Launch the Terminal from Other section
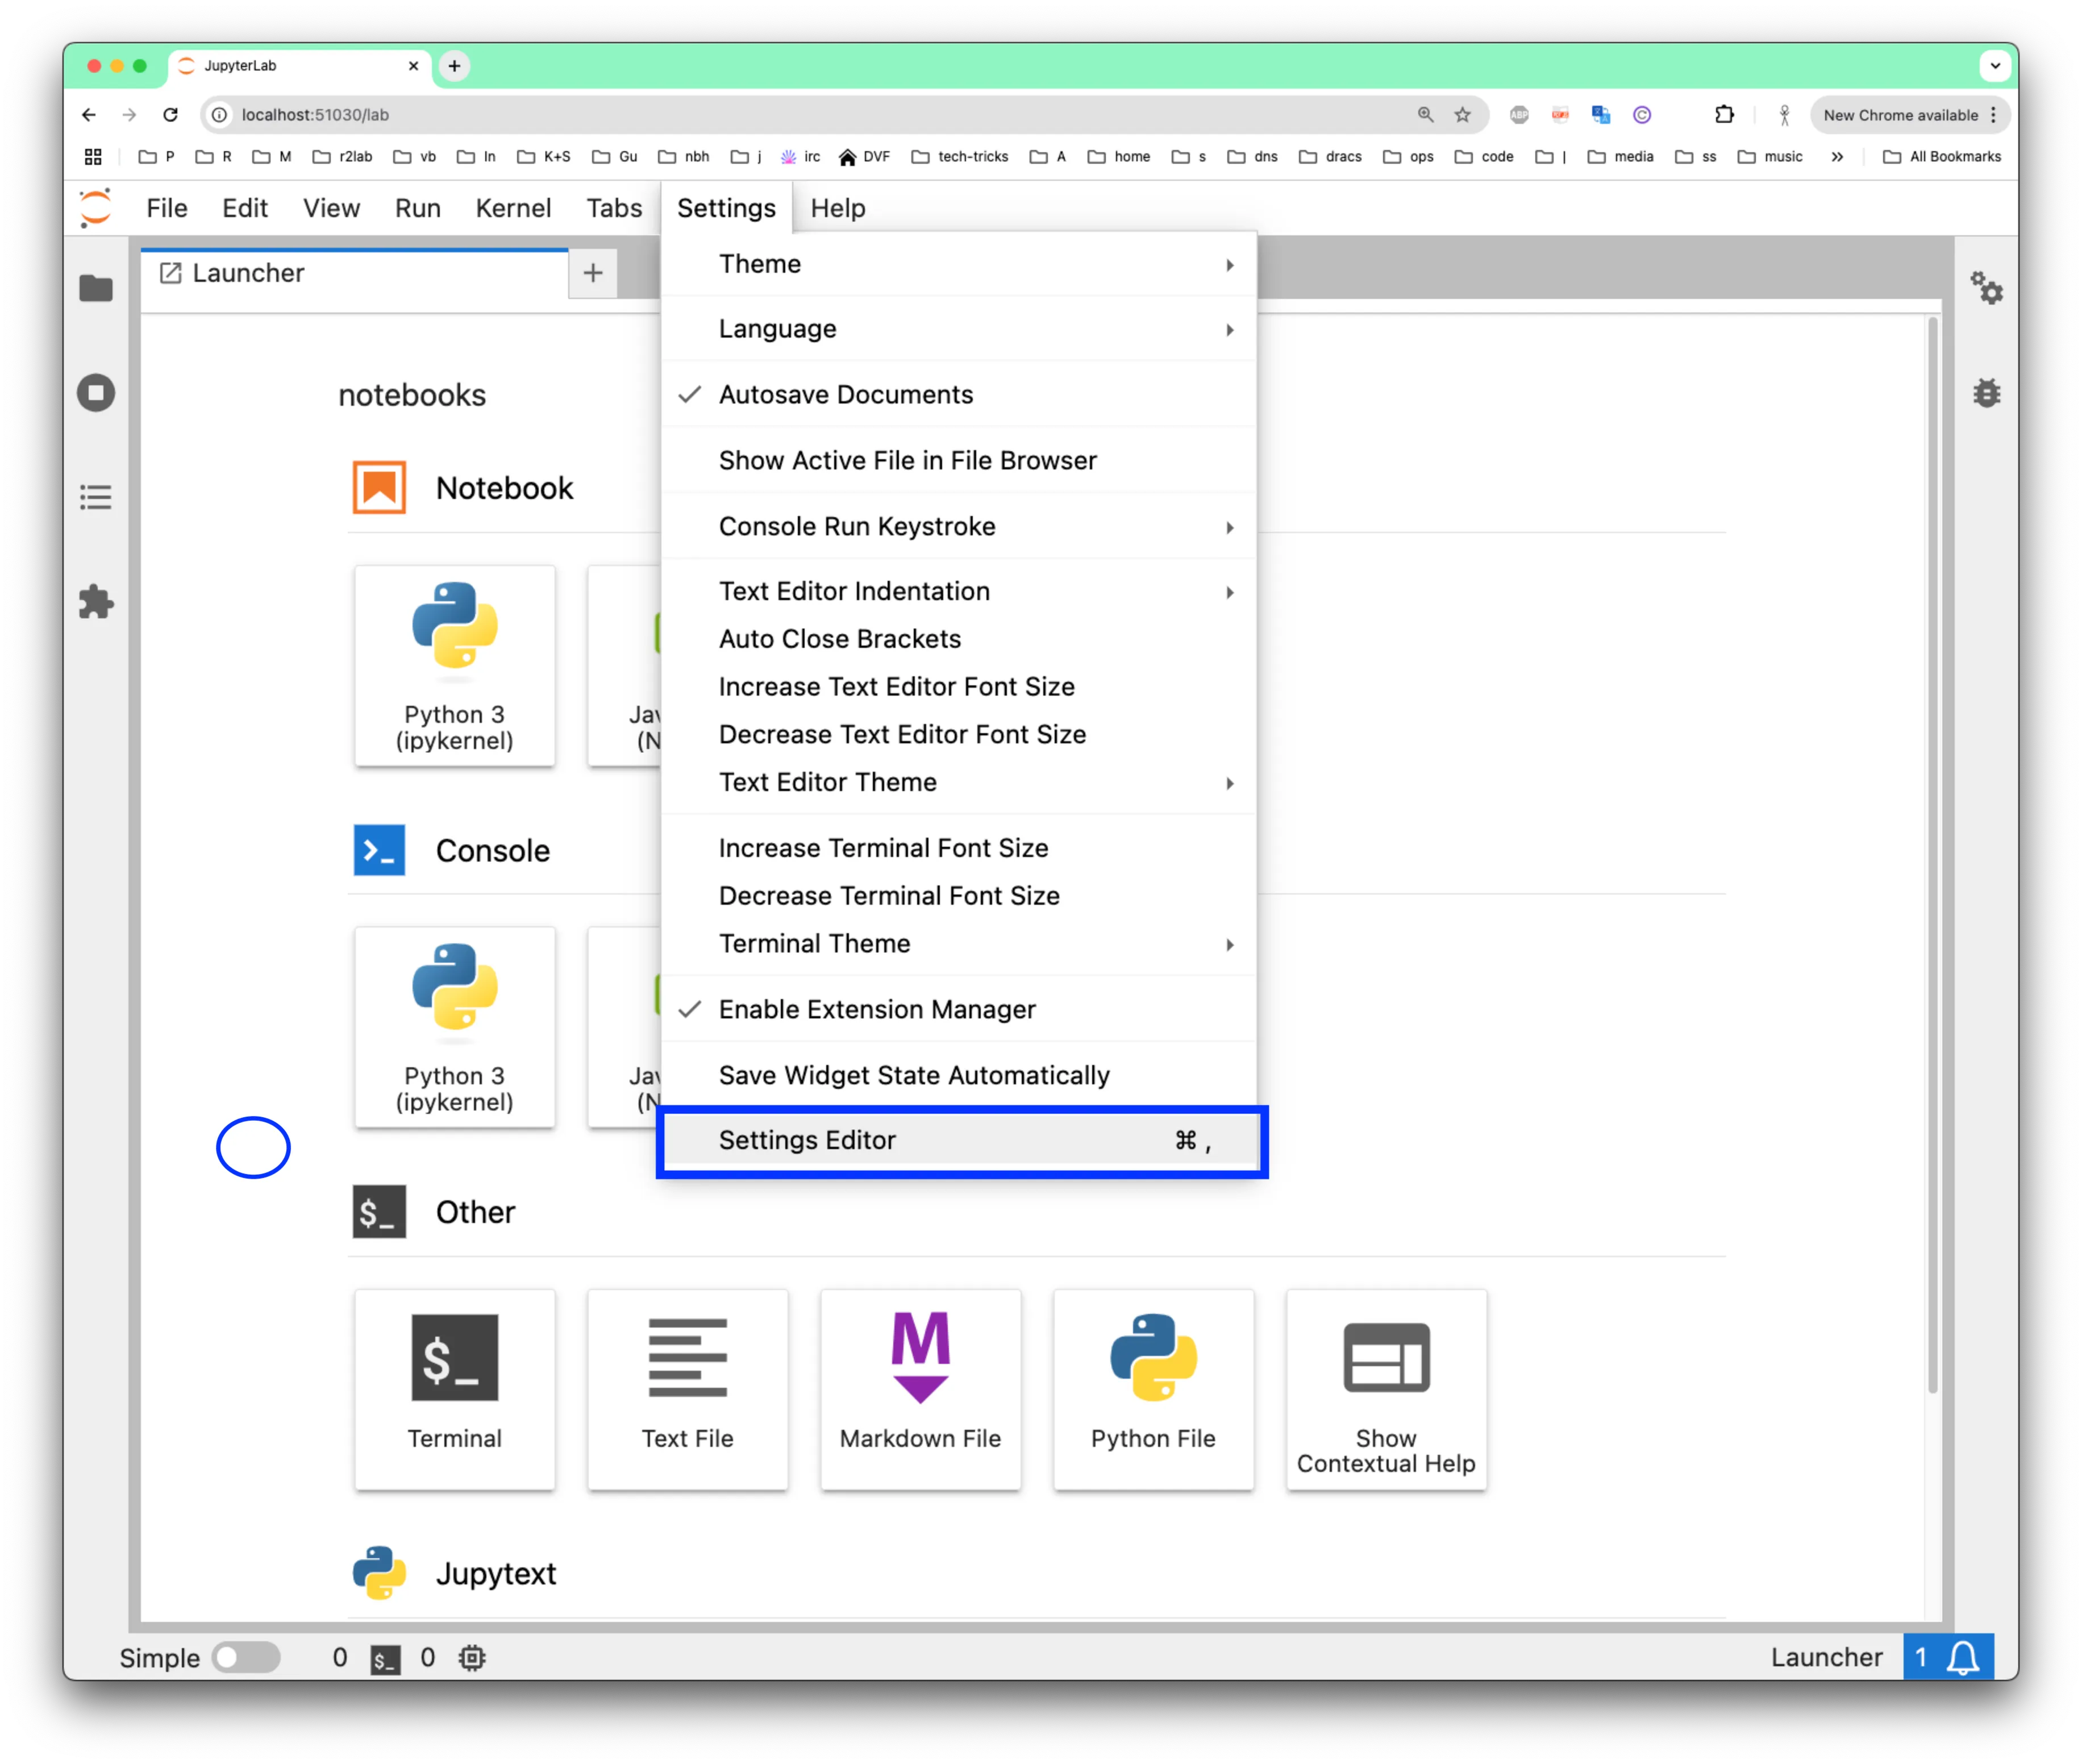 click(x=454, y=1388)
